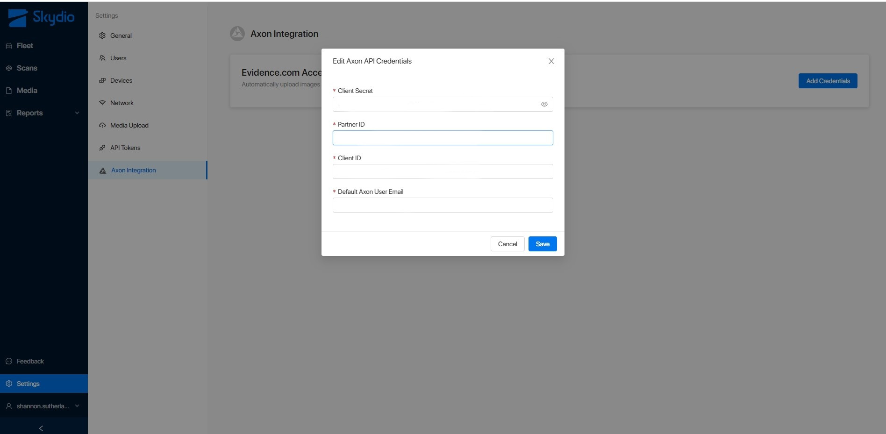The width and height of the screenshot is (886, 434).
Task: Focus the Client Secret field
Action: [x=443, y=104]
